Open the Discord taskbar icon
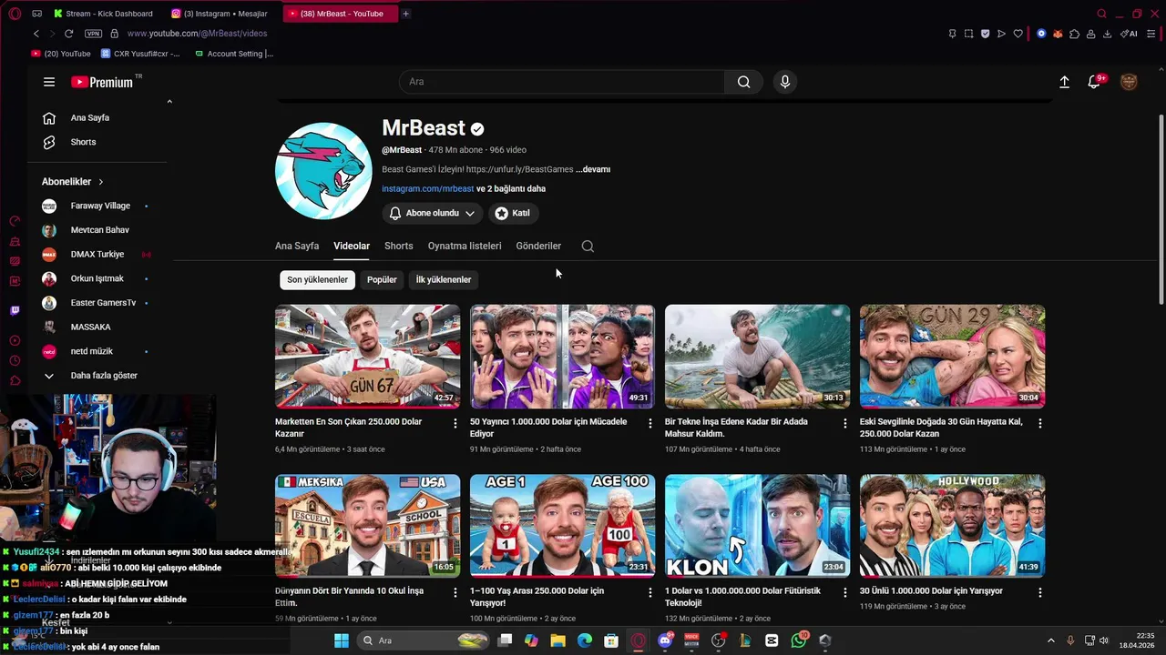Image resolution: width=1166 pixels, height=655 pixels. (x=665, y=640)
